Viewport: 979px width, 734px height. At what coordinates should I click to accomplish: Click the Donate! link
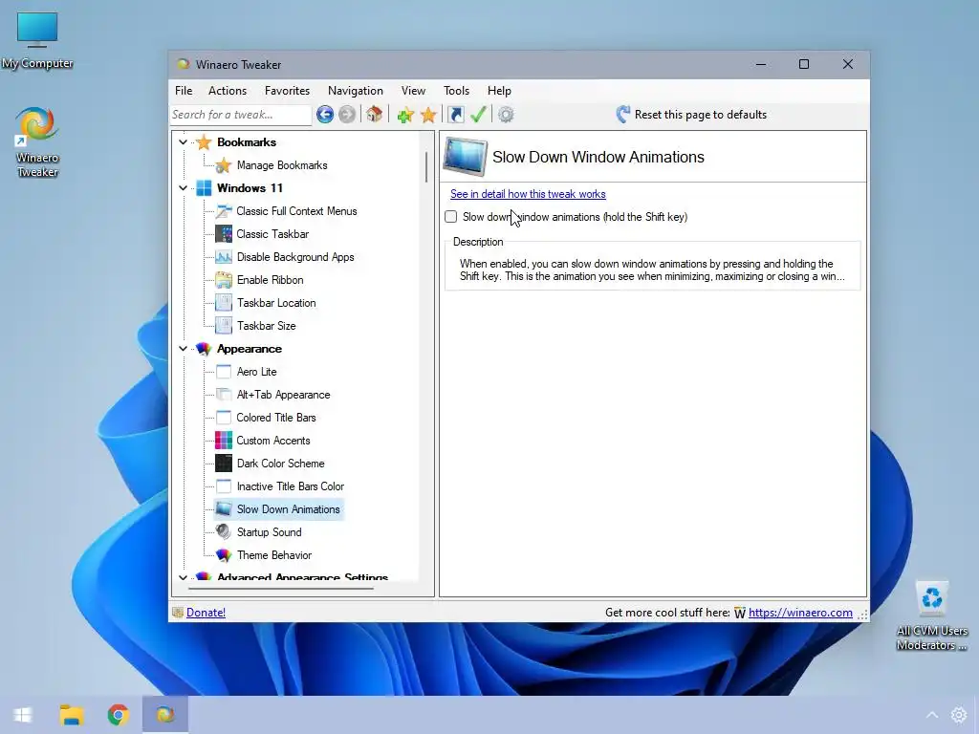pos(206,613)
